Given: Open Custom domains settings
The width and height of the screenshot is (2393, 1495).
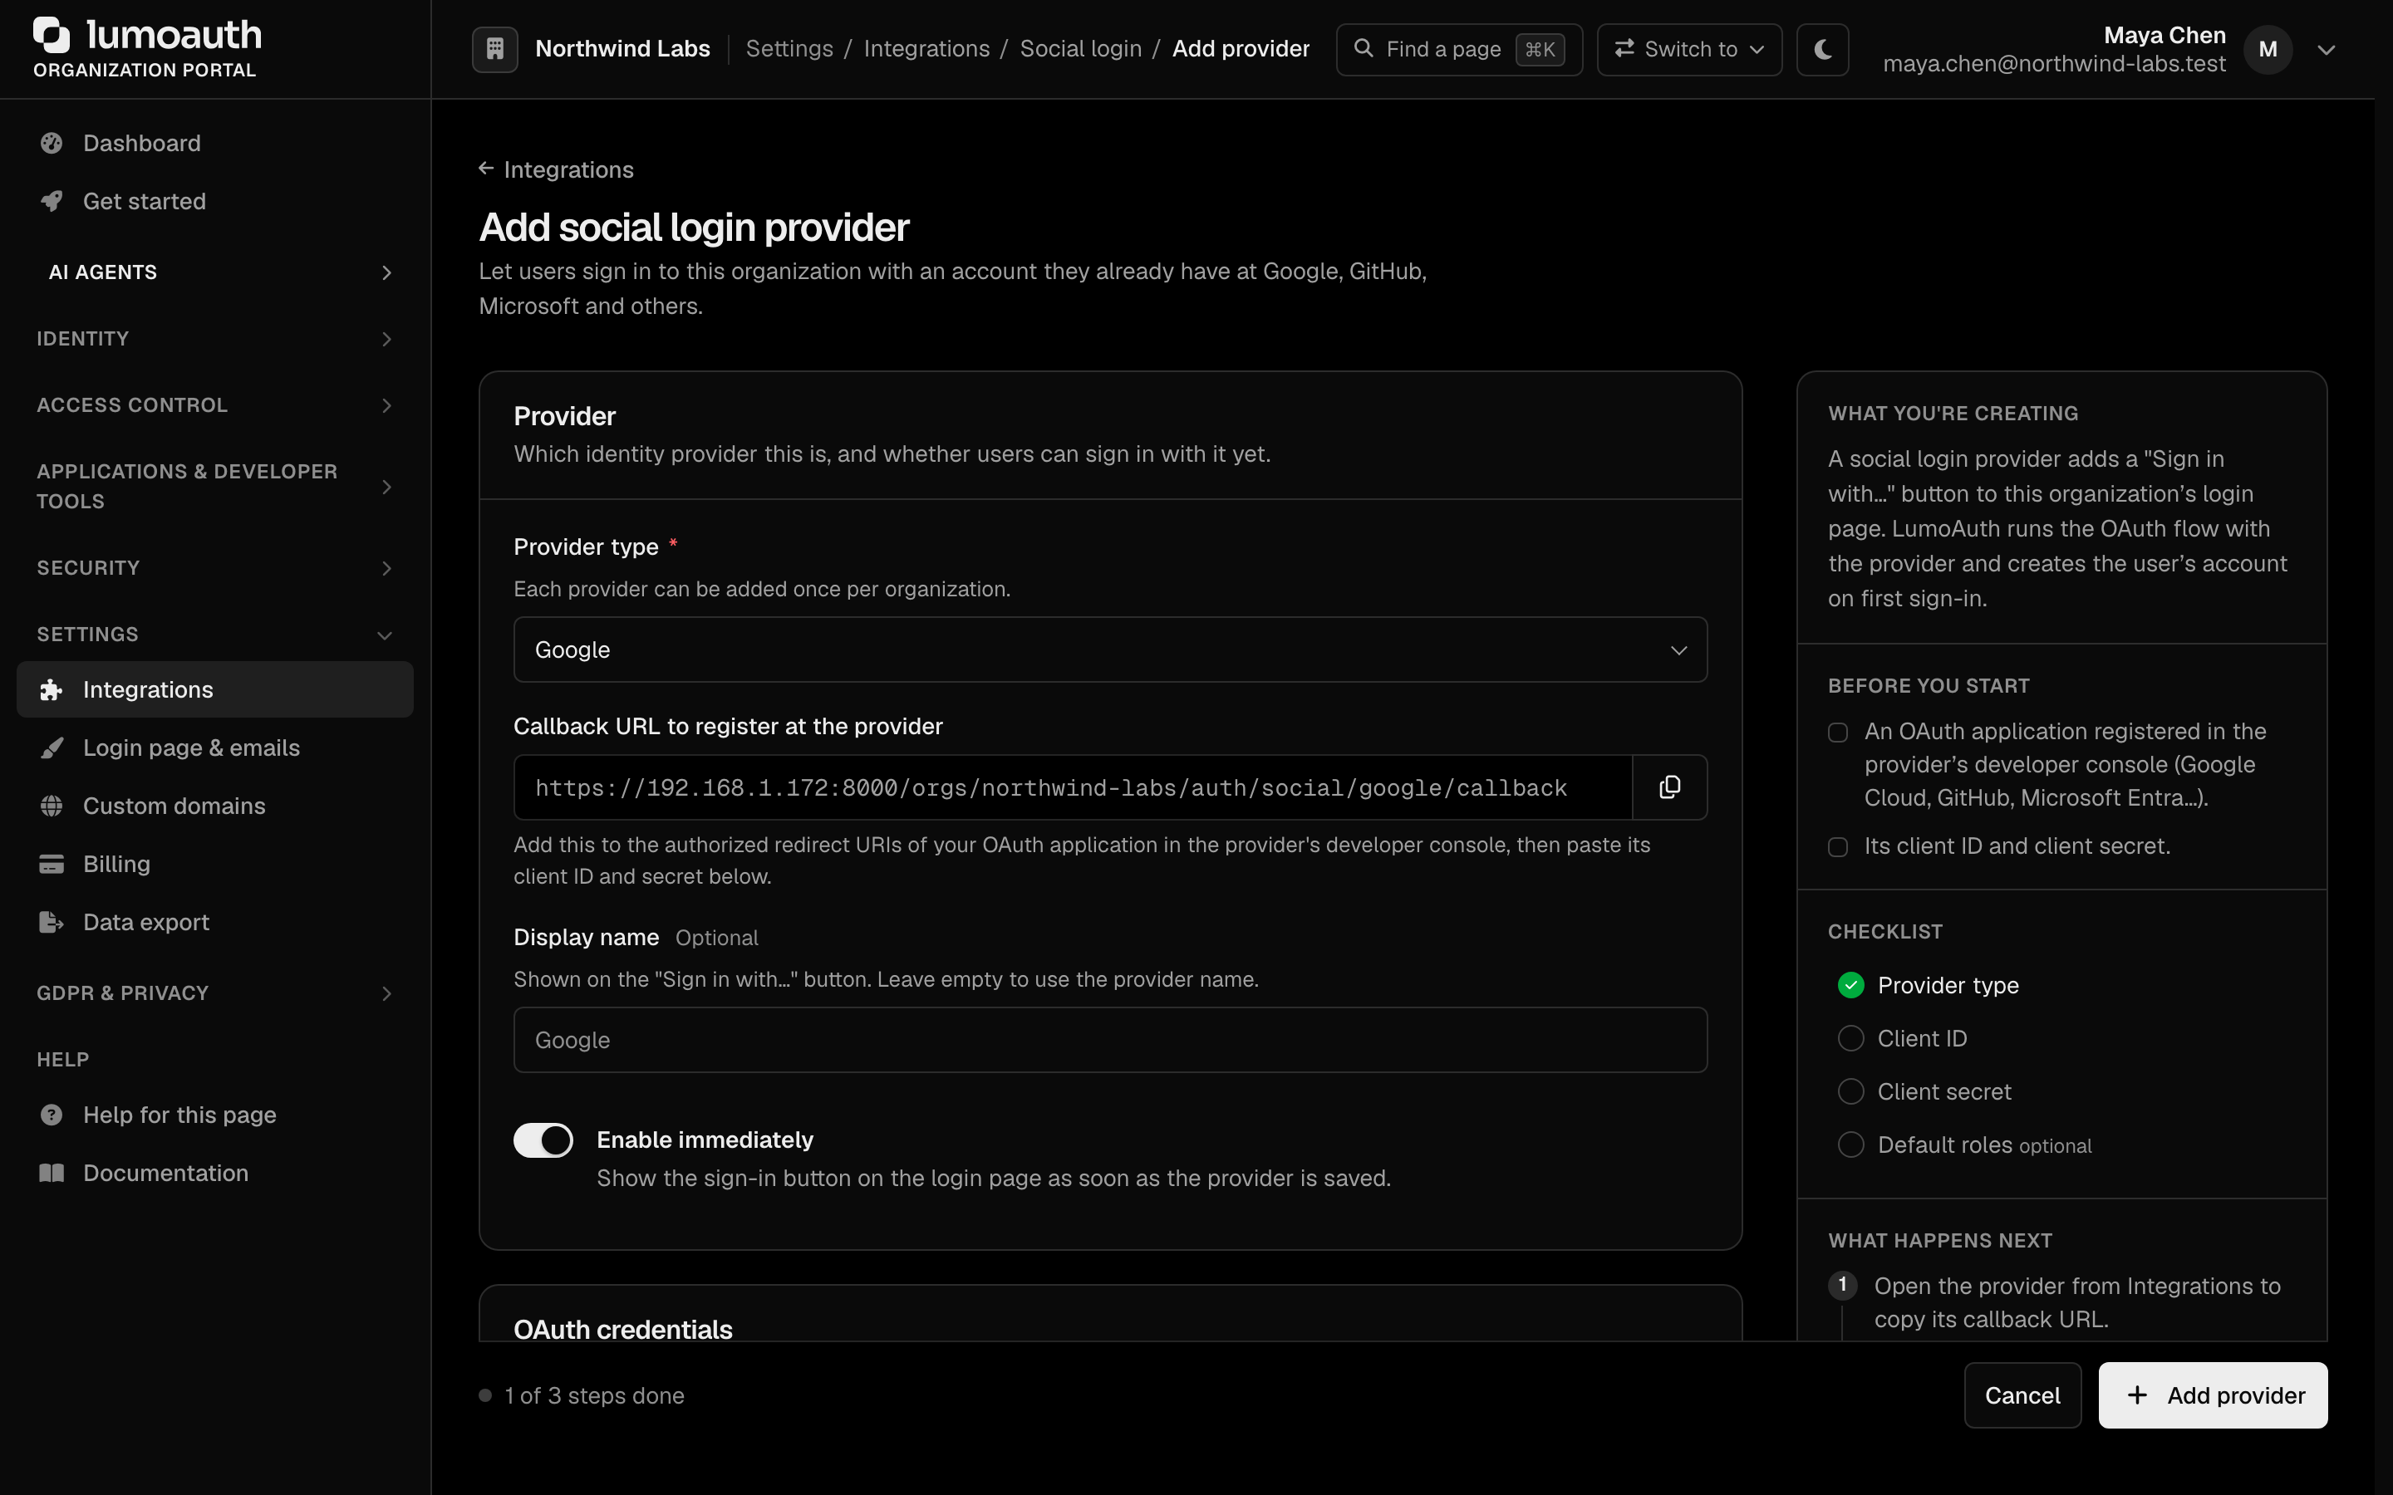Looking at the screenshot, I should pos(215,806).
